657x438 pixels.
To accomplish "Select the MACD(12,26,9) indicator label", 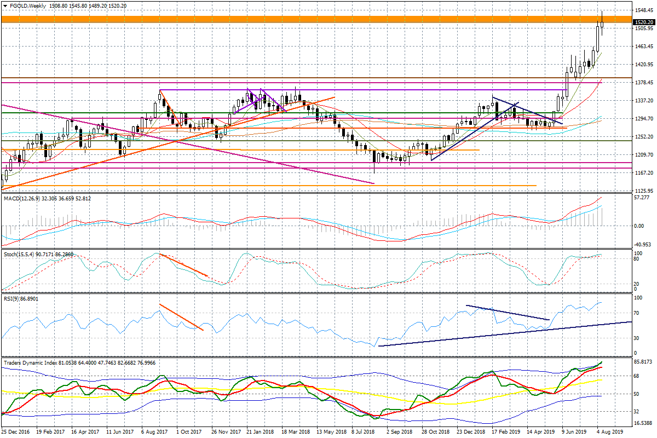I will (x=22, y=198).
